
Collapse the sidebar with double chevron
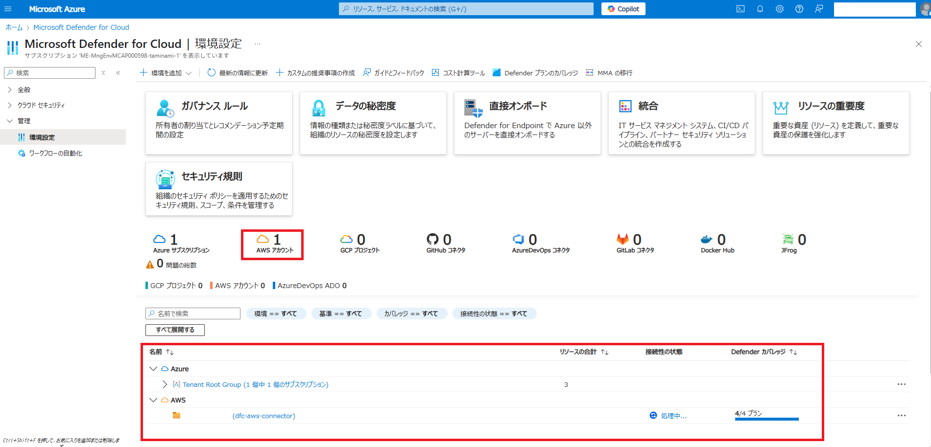[118, 73]
